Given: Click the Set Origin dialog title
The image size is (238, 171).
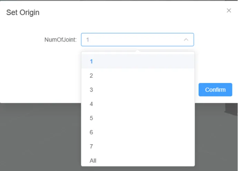Looking at the screenshot, I should pyautogui.click(x=23, y=13).
